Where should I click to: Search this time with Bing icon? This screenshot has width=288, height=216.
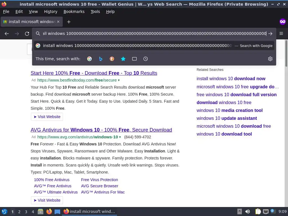tap(101, 59)
